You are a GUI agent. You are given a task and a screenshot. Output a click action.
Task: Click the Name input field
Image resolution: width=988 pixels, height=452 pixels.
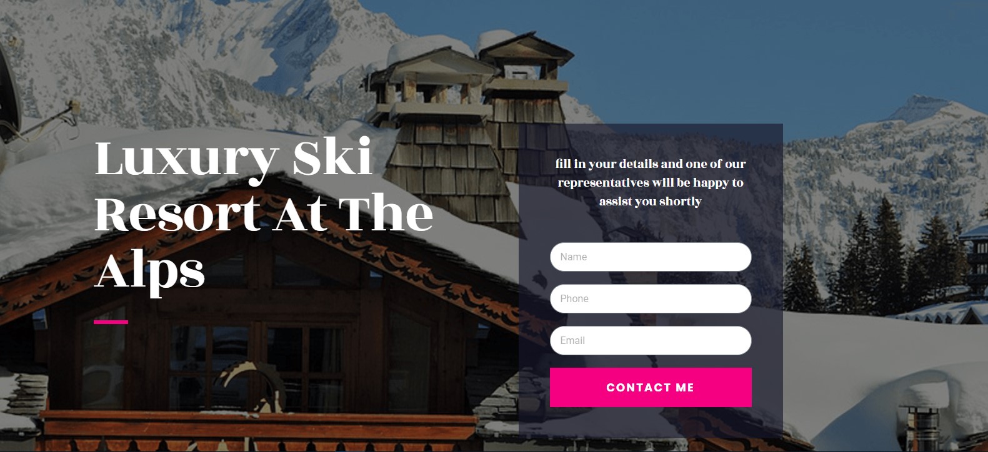(x=651, y=257)
